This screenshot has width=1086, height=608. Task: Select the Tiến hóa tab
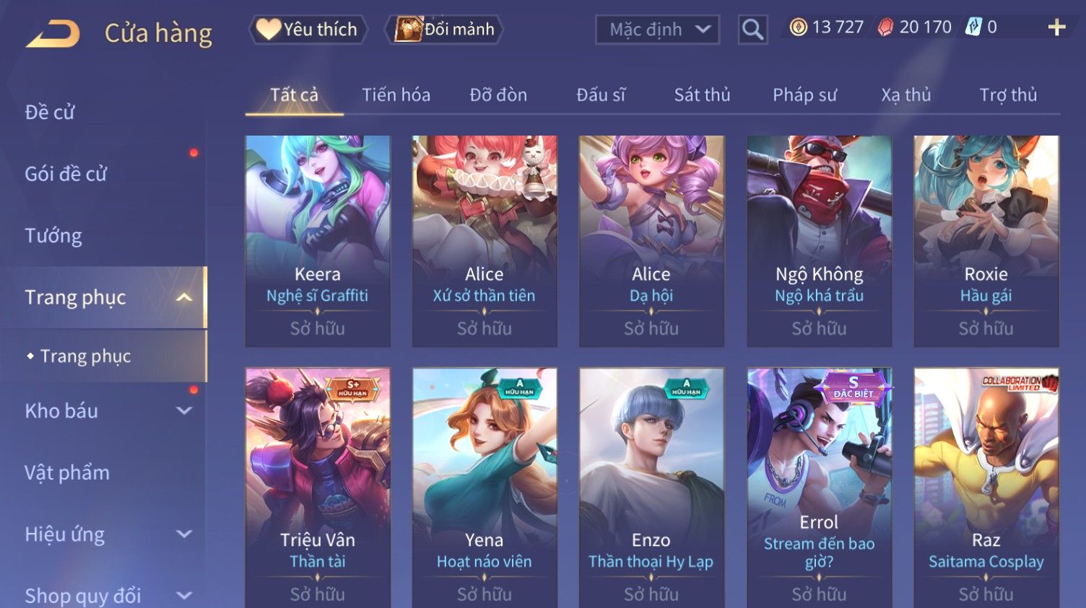pyautogui.click(x=396, y=94)
